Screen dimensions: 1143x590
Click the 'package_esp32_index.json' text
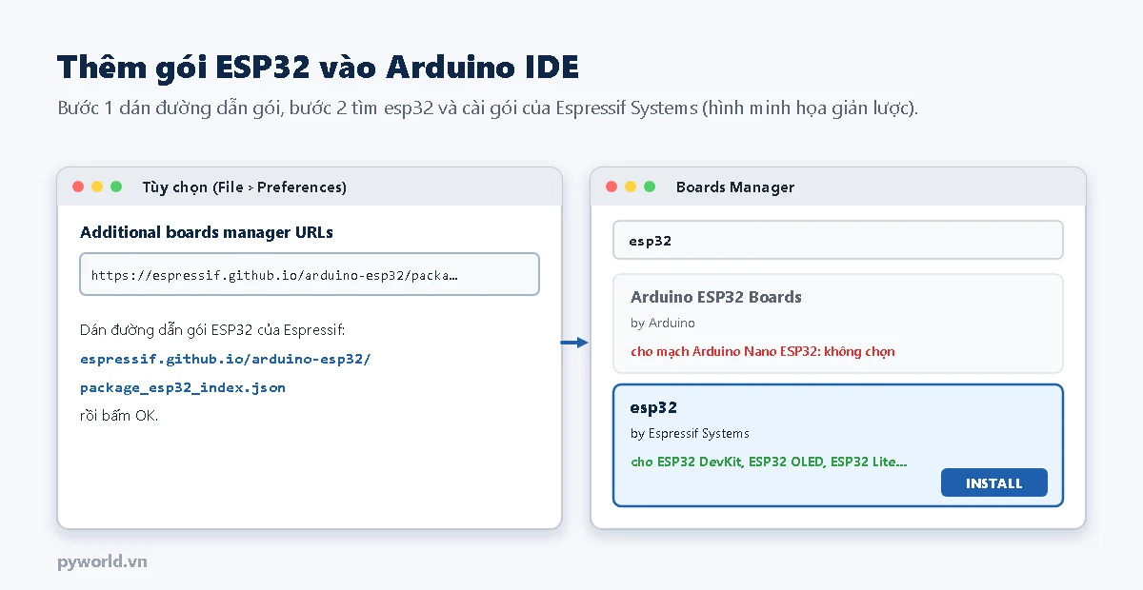pos(183,388)
